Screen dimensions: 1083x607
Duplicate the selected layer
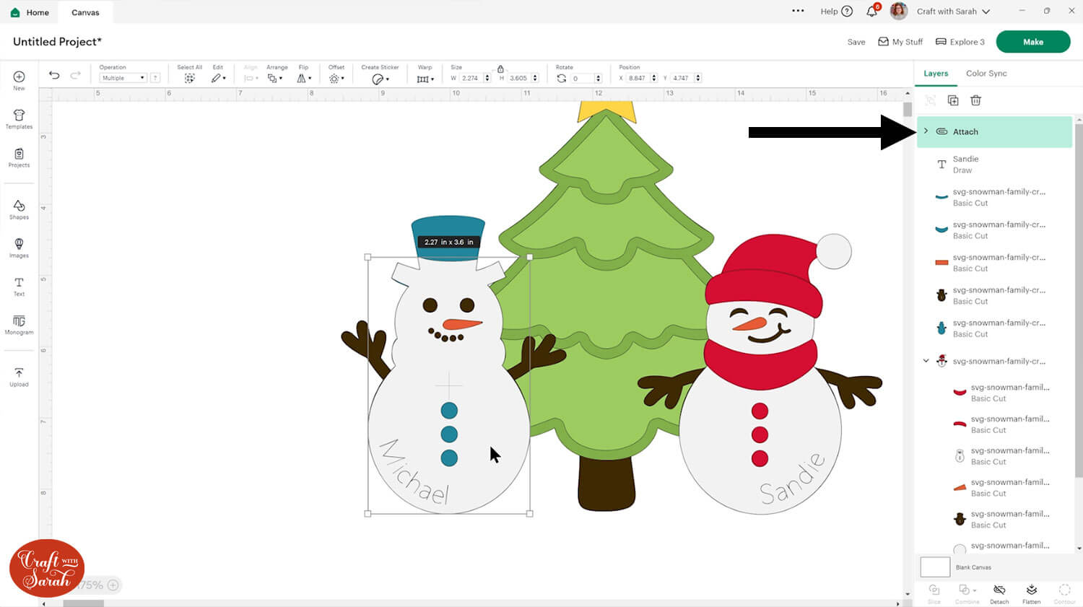(x=953, y=100)
